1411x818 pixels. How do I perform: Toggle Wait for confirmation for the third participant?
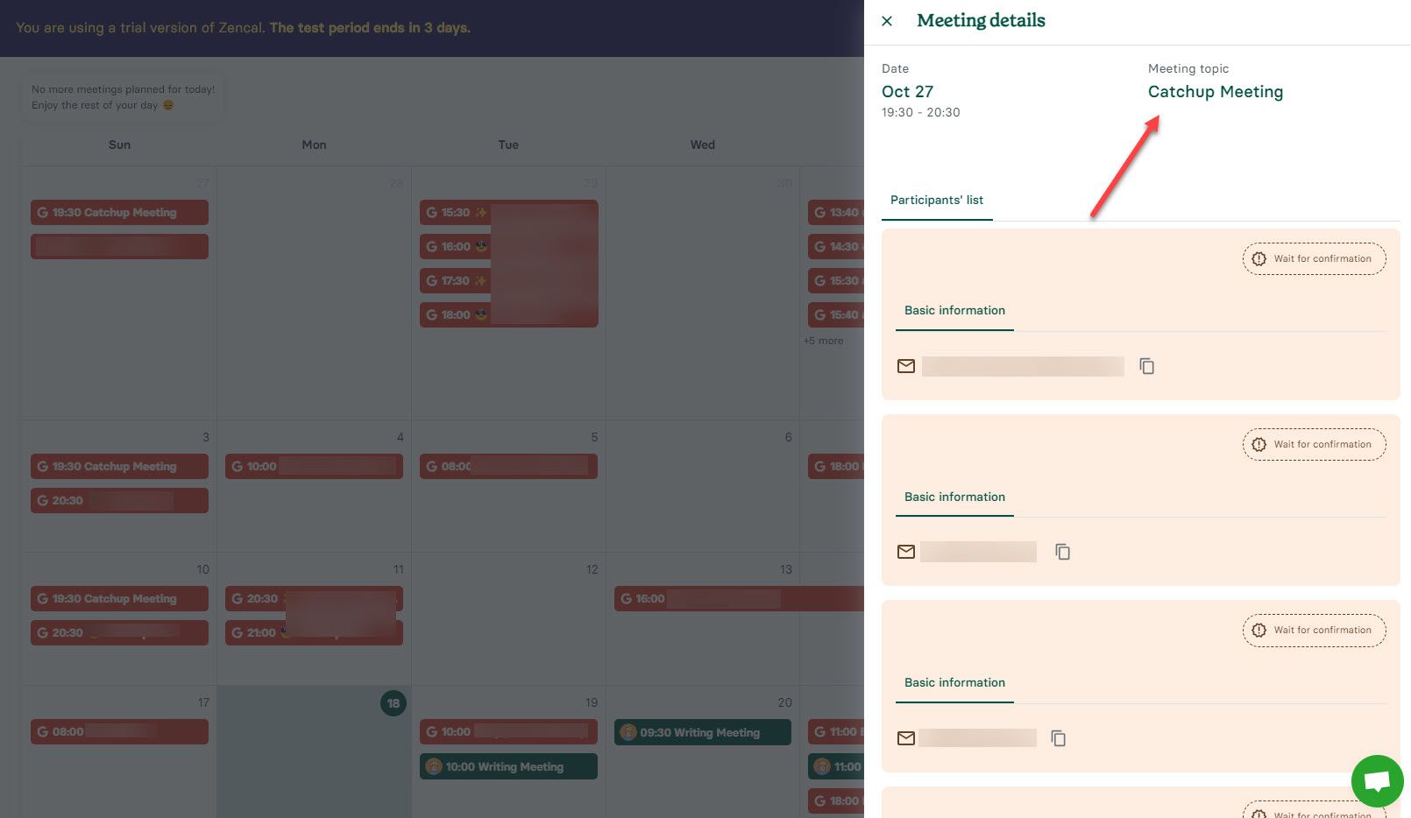click(1314, 630)
